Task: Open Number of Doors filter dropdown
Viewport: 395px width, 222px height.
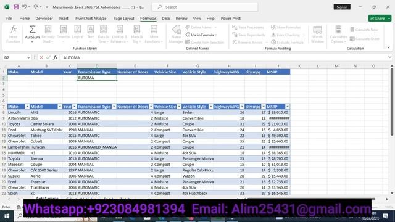Action: 151,107
